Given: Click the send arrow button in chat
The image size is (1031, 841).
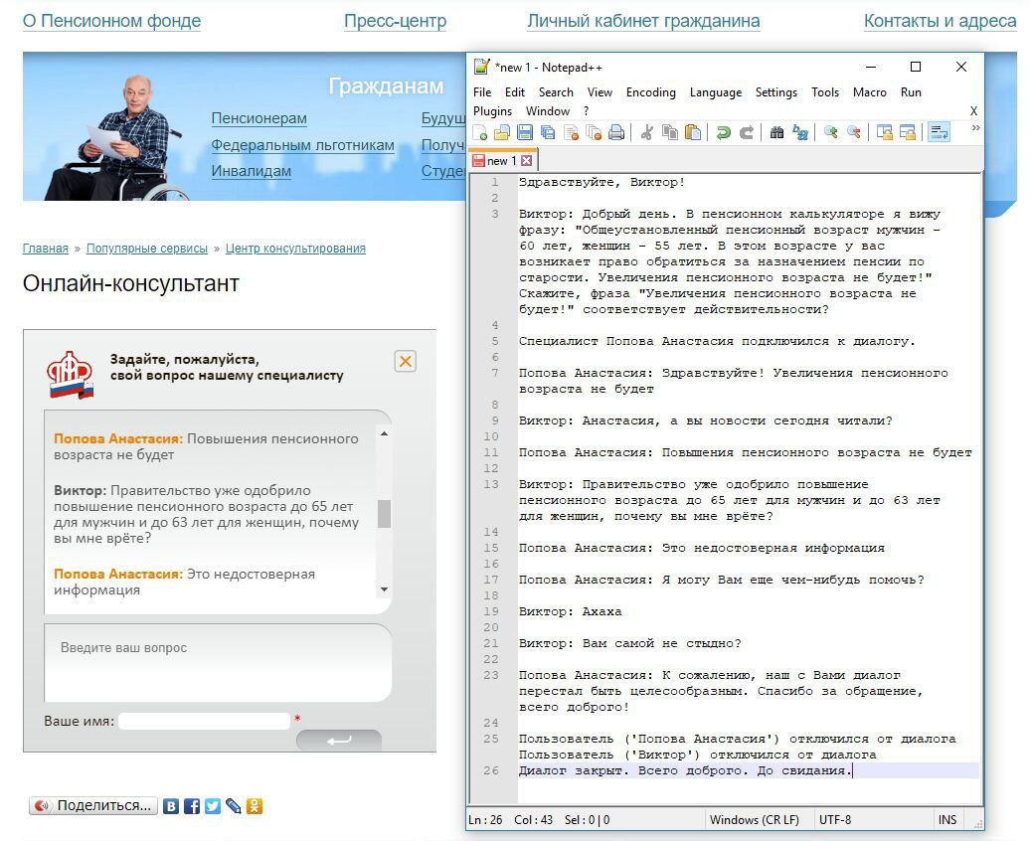Looking at the screenshot, I should click(x=339, y=741).
